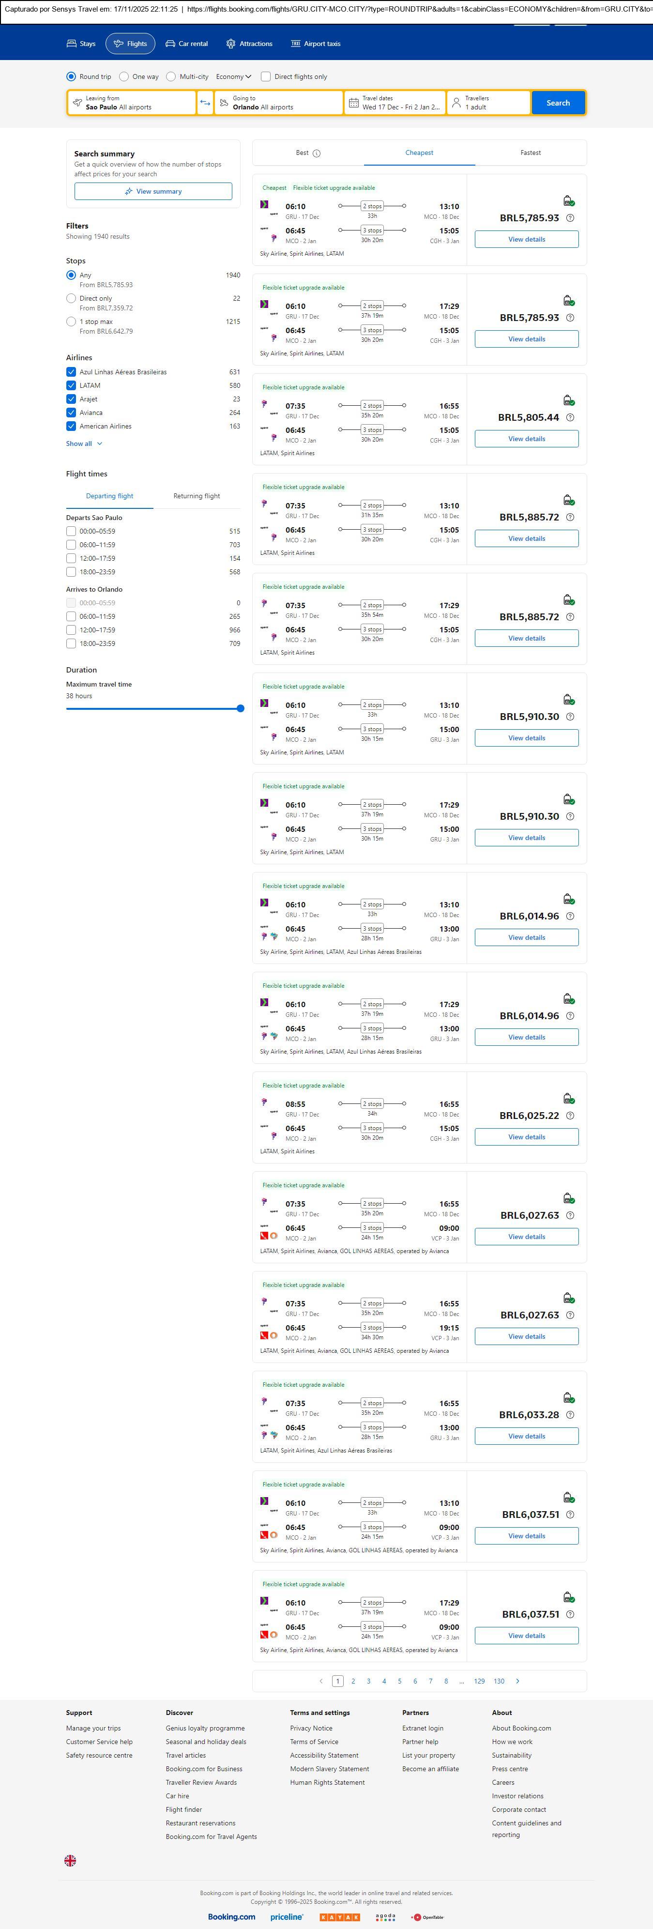Open the Travellers 1 adult selector
Image resolution: width=653 pixels, height=1929 pixels.
click(487, 103)
